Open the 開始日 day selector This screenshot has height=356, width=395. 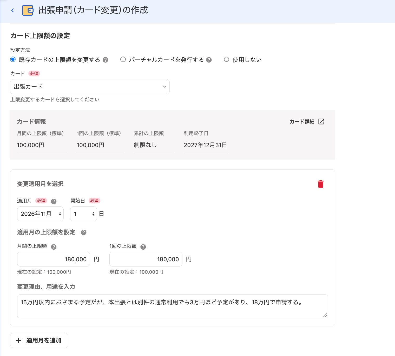pos(83,214)
